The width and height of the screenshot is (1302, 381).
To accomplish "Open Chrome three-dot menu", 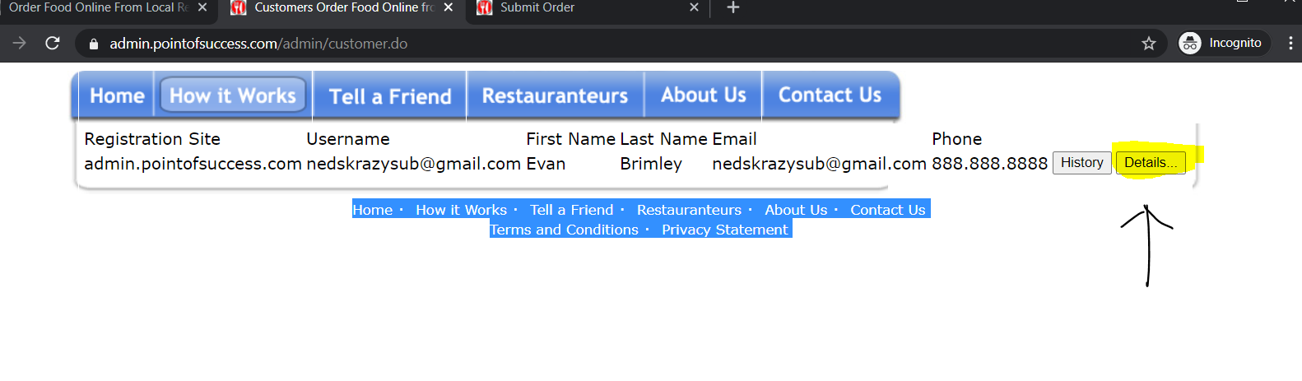I will 1290,43.
